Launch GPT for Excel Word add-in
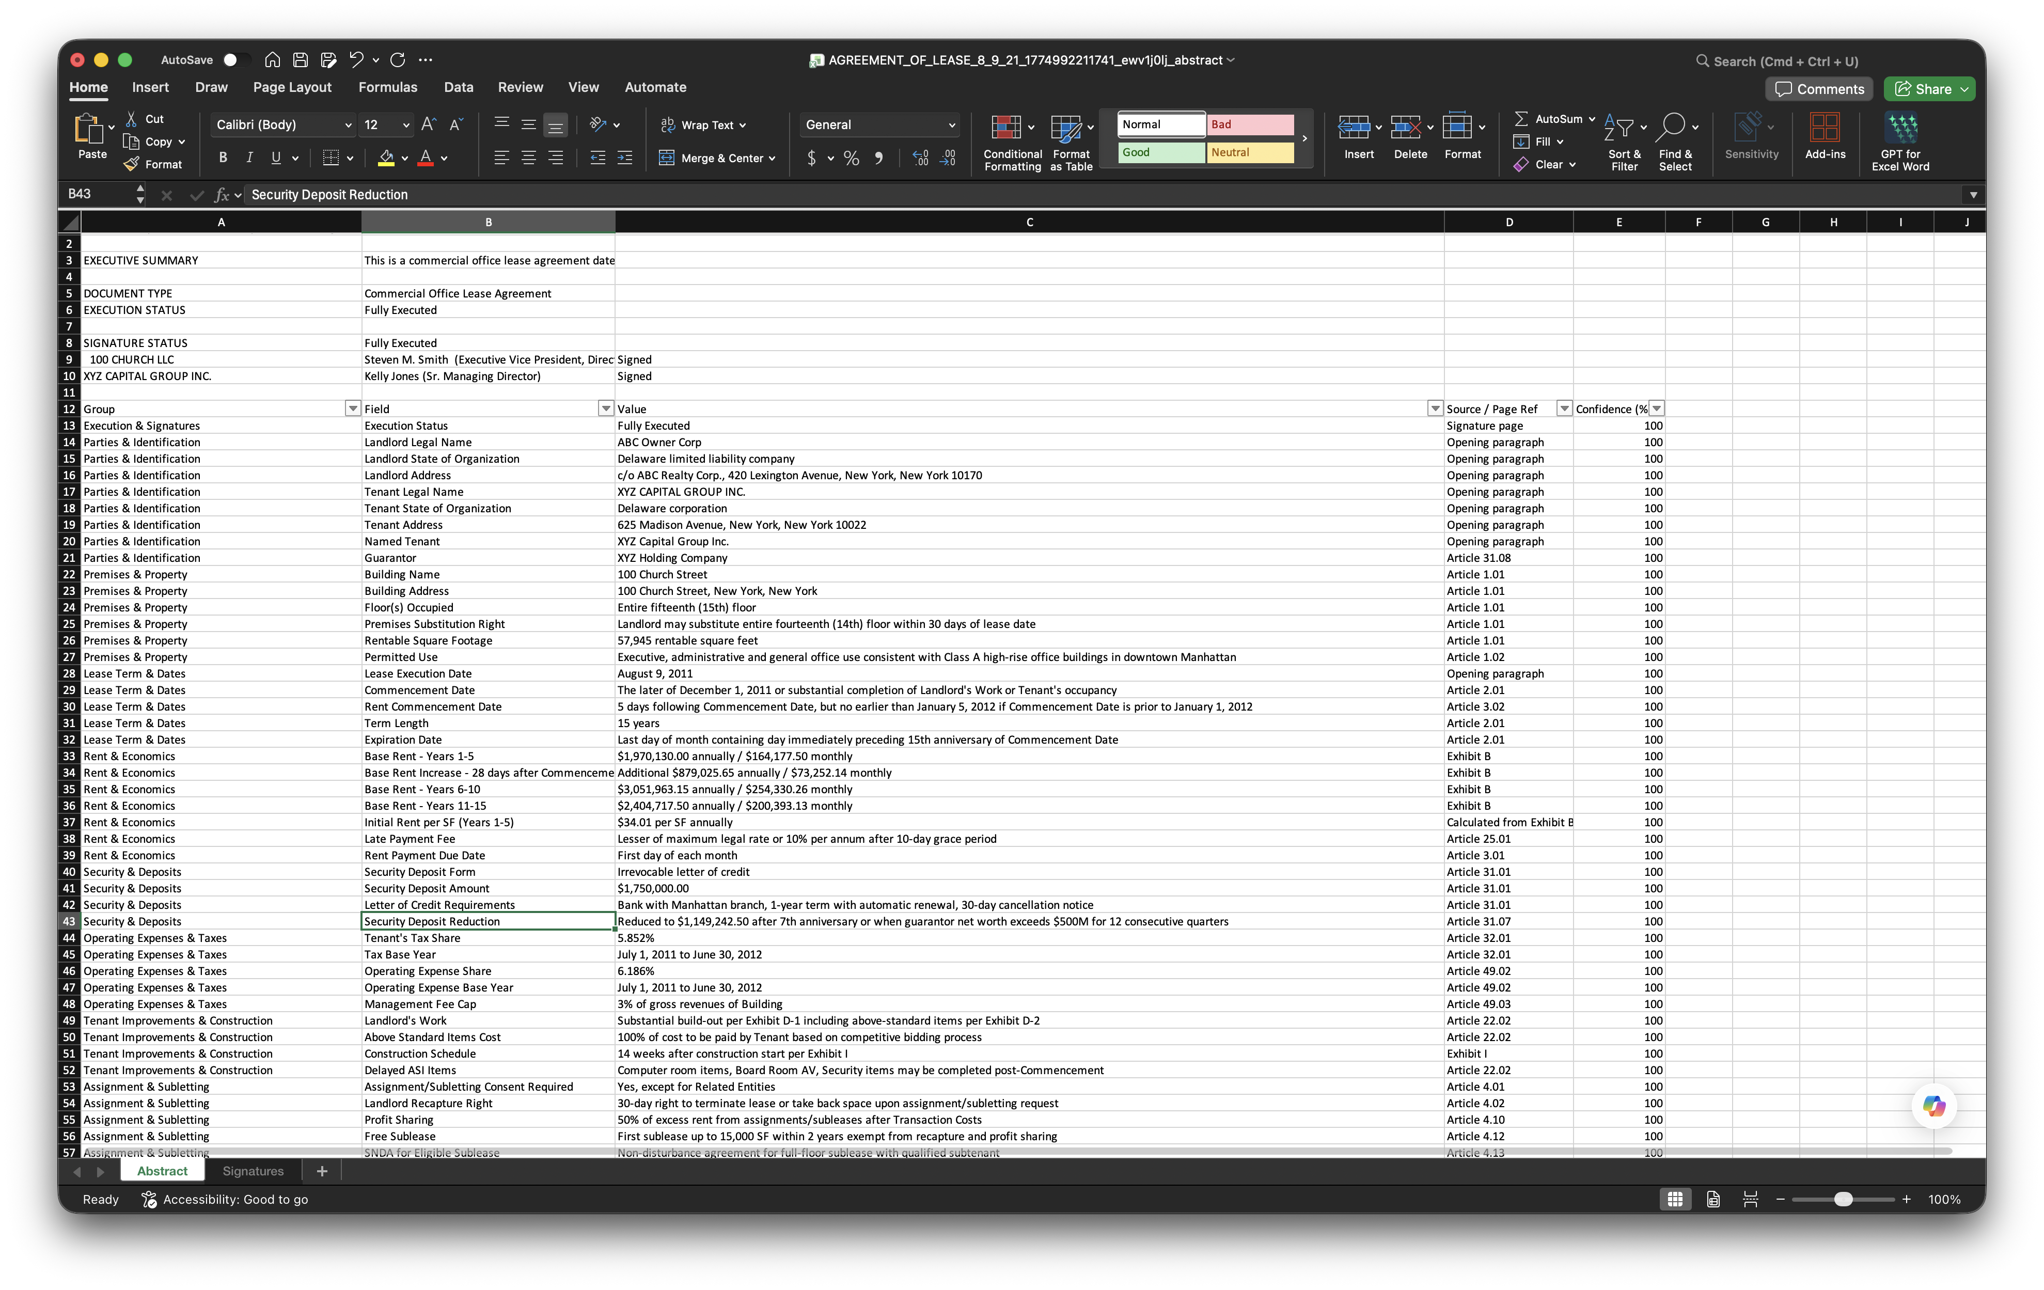Image resolution: width=2044 pixels, height=1290 pixels. (1900, 141)
